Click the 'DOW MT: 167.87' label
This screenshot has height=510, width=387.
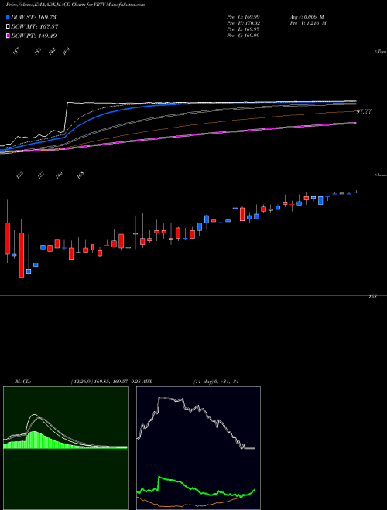tap(35, 27)
